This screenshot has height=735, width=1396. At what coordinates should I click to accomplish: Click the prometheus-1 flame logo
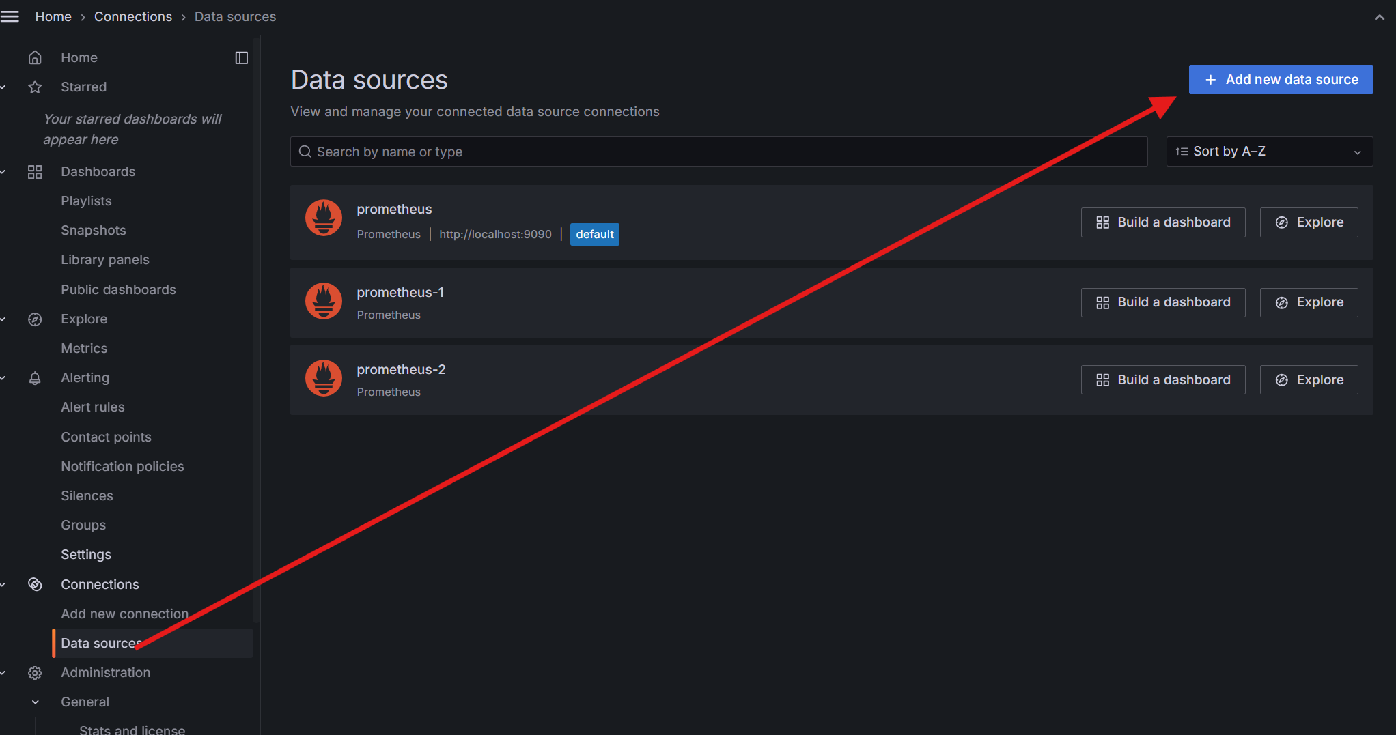point(324,301)
